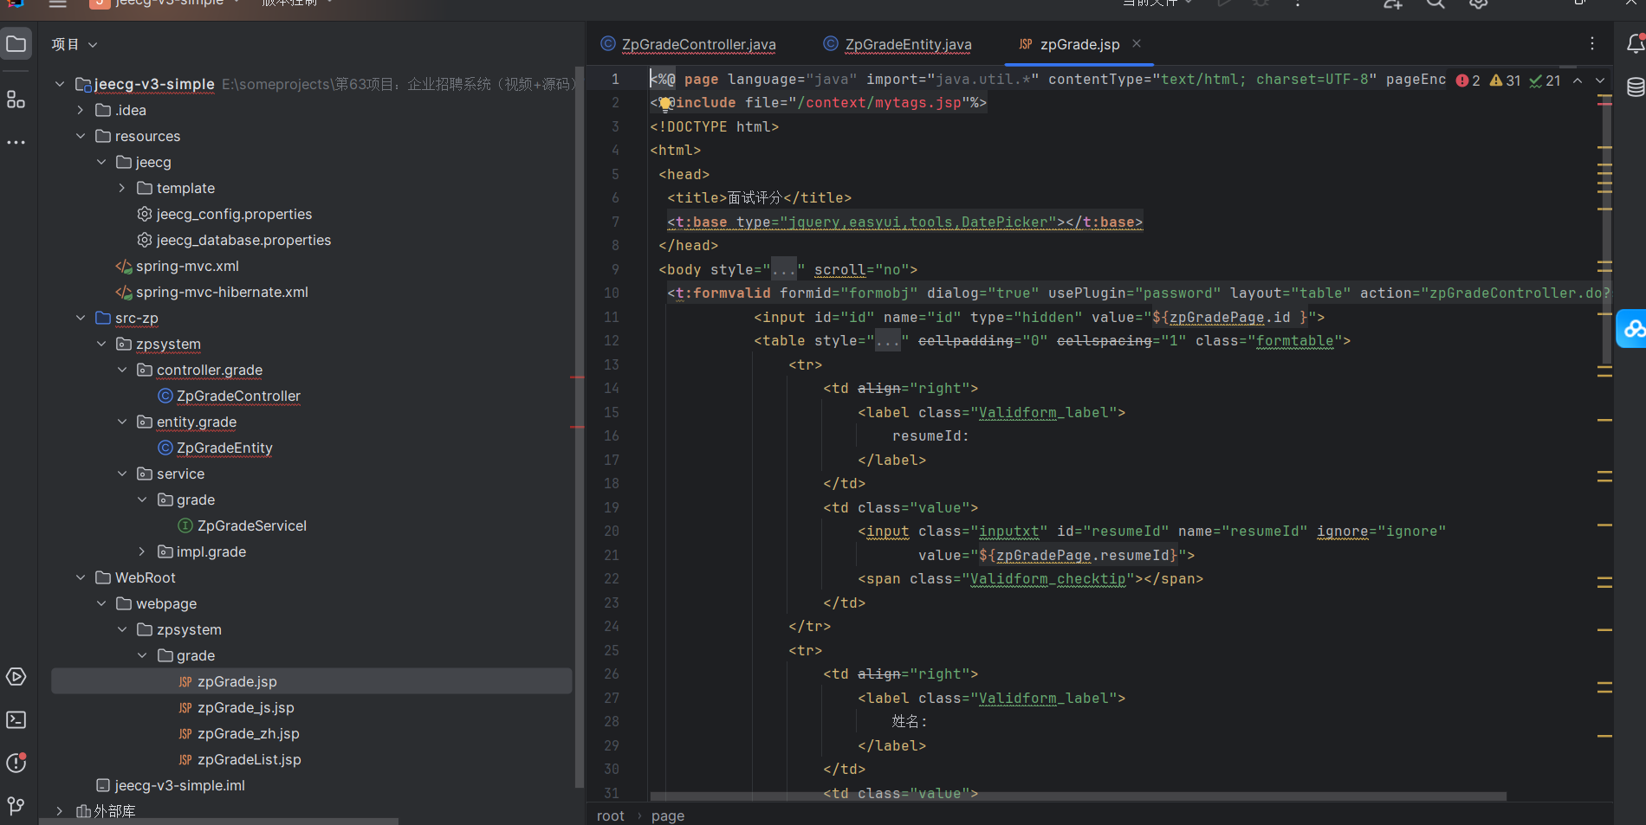The width and height of the screenshot is (1646, 825).
Task: Click the editor horizontal scrollbar
Action: pyautogui.click(x=1079, y=796)
